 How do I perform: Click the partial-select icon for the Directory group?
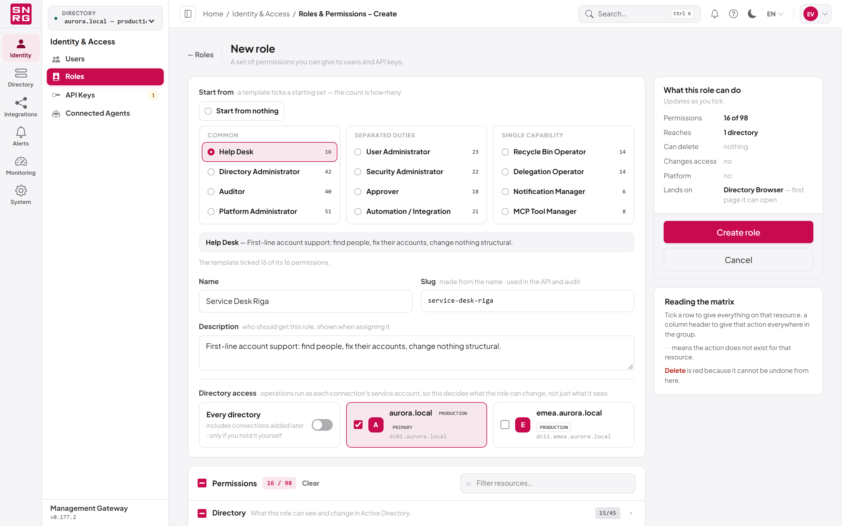(202, 513)
